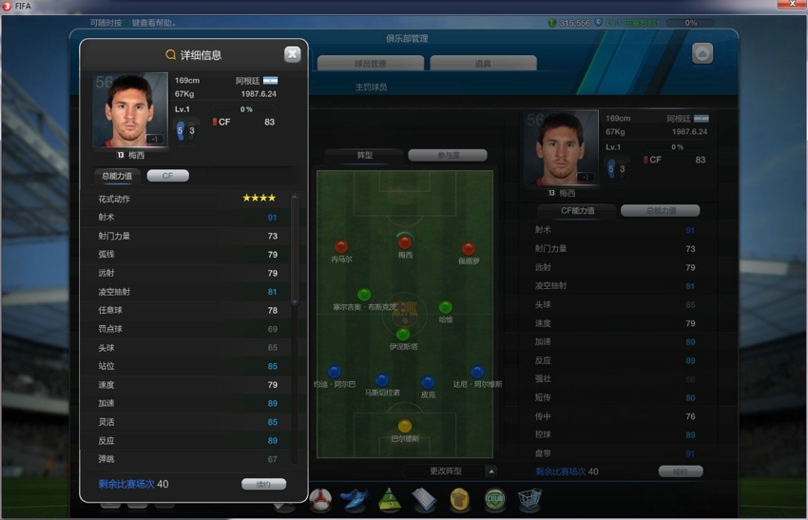Open the green CLUB shield icon
The width and height of the screenshot is (808, 520).
click(x=494, y=499)
